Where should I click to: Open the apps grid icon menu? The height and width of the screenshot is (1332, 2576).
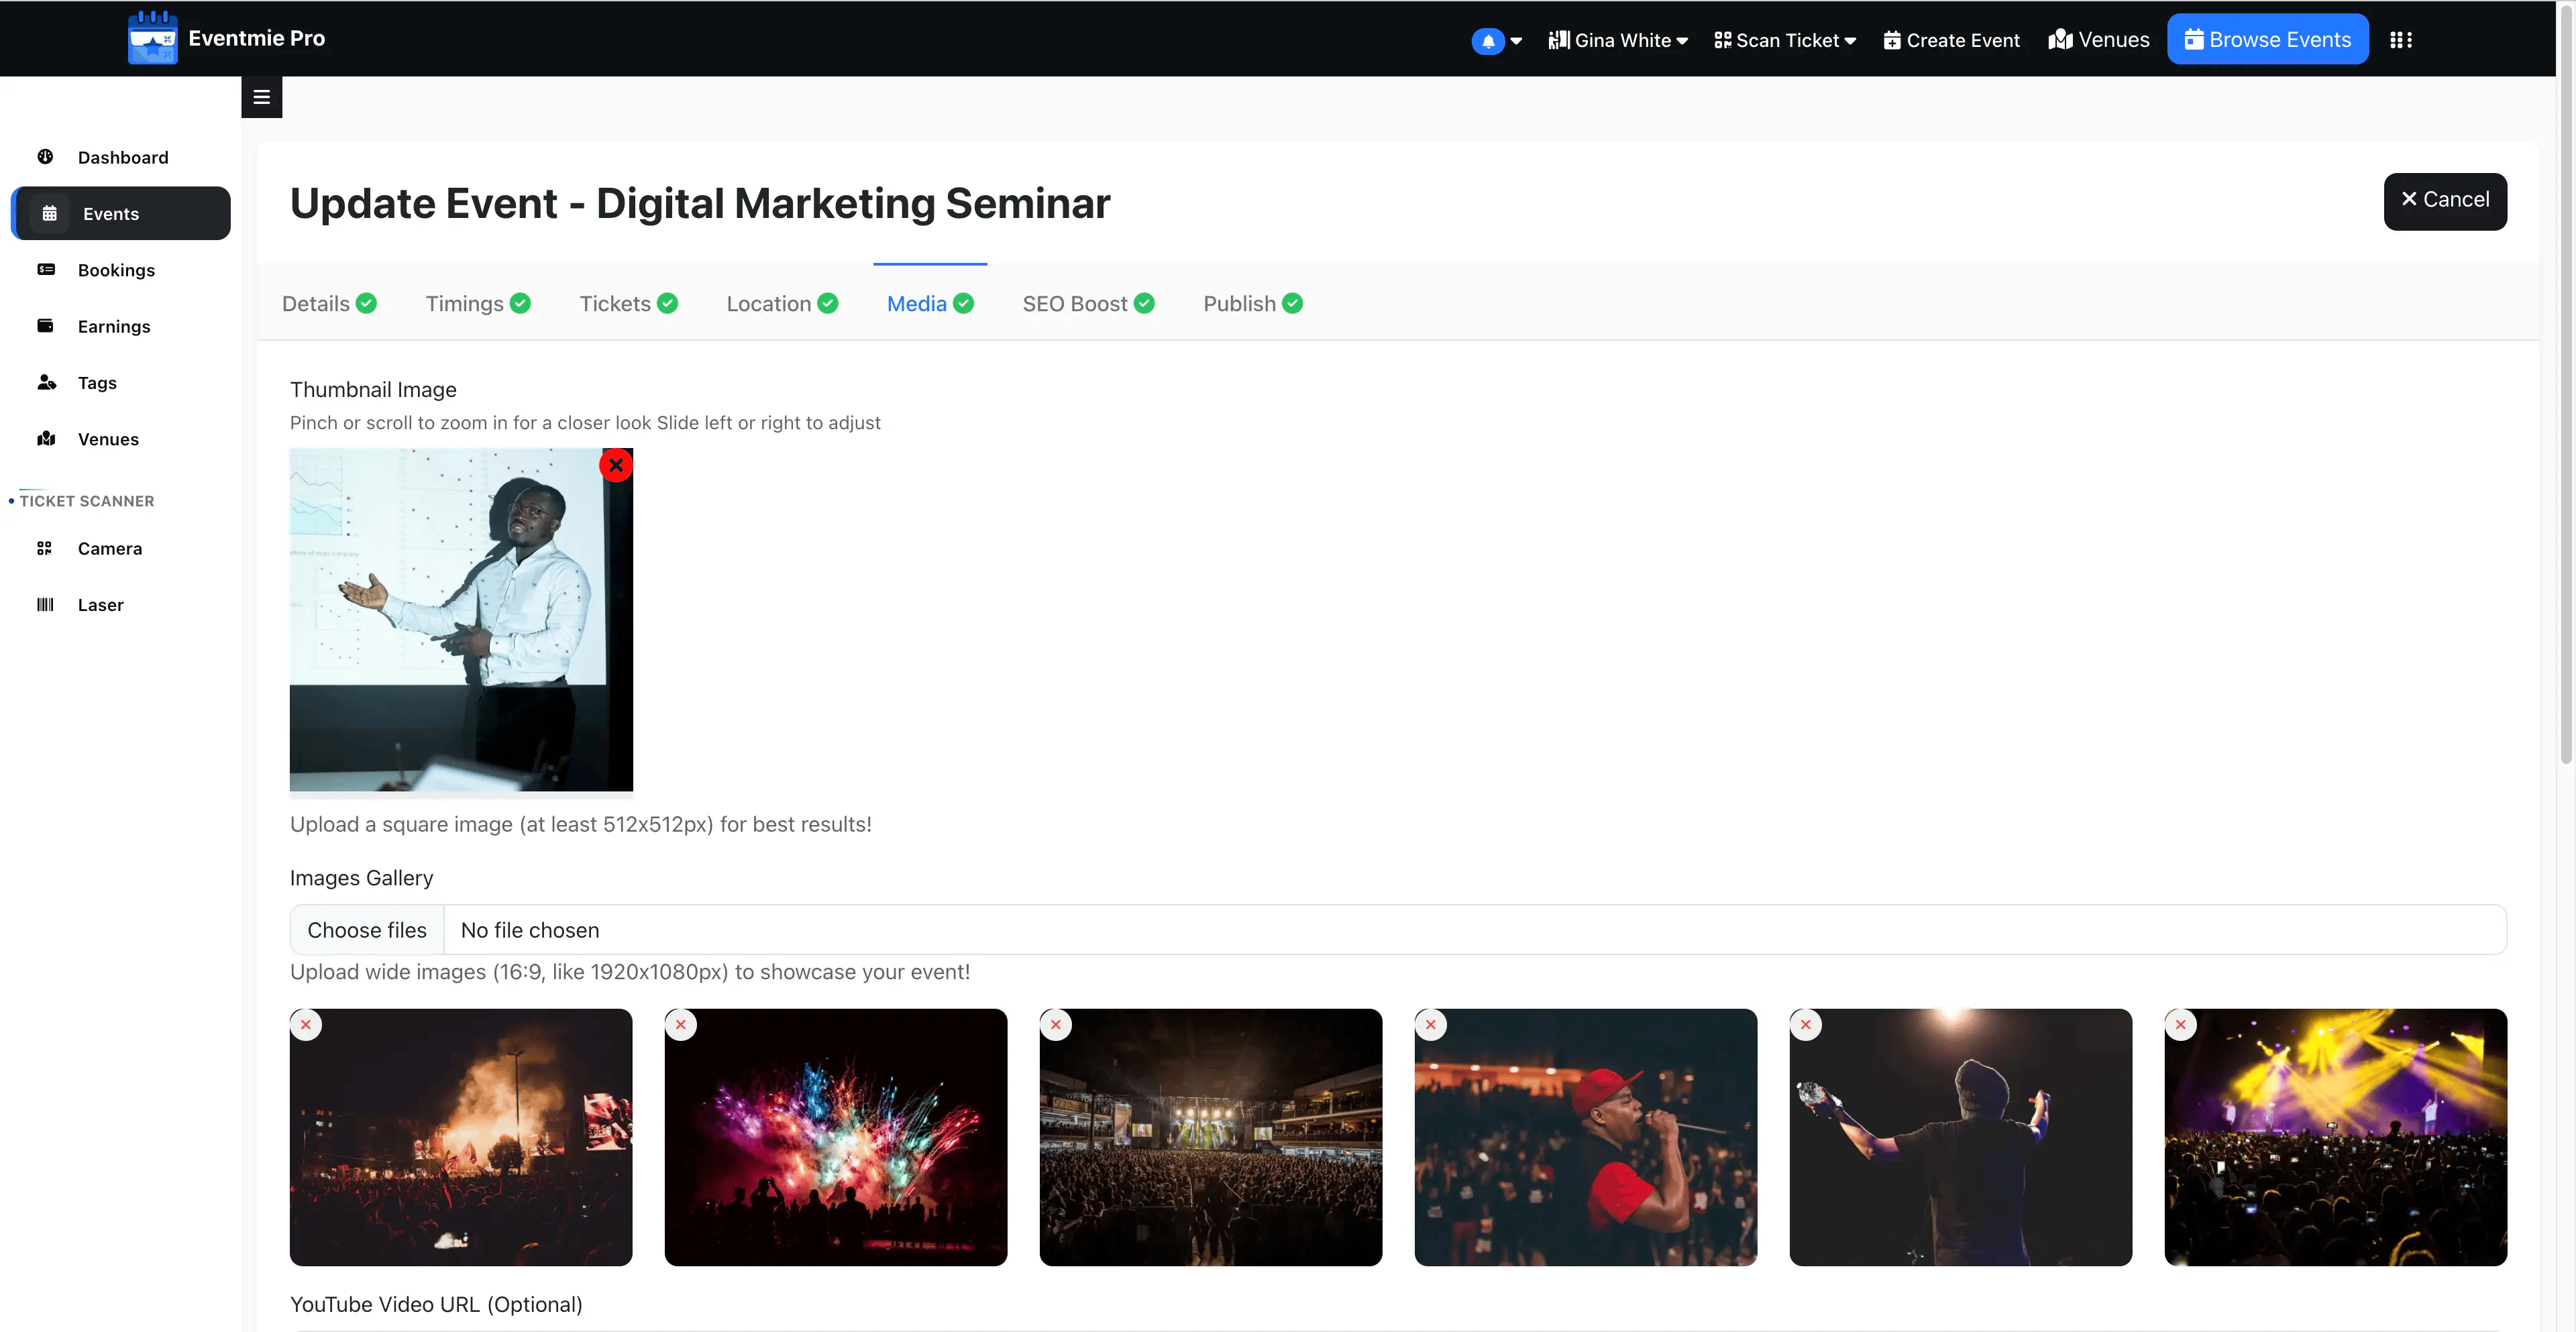[2400, 40]
